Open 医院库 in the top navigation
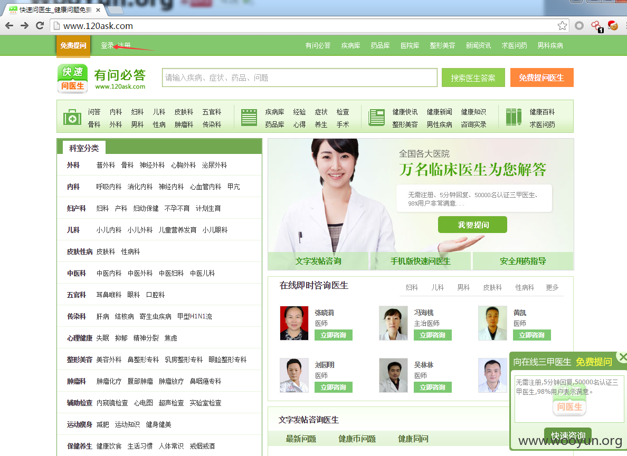627x456 pixels. 410,45
